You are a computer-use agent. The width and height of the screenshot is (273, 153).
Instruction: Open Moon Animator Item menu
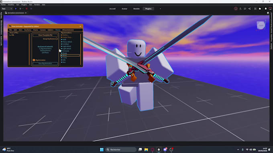coord(20,30)
